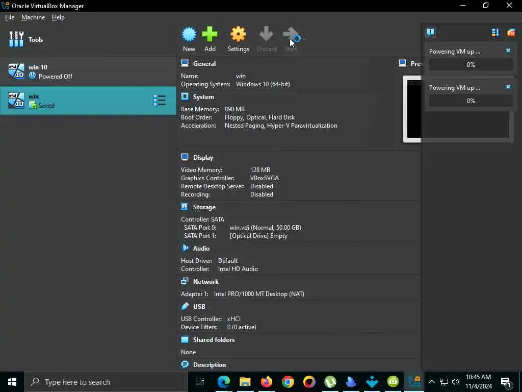The height and width of the screenshot is (392, 522).
Task: Open uTorrent from the taskbar
Action: [330, 382]
